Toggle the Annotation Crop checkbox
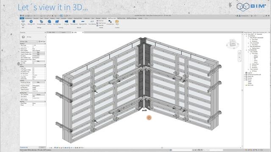This screenshot has width=271, height=152. 33,72
